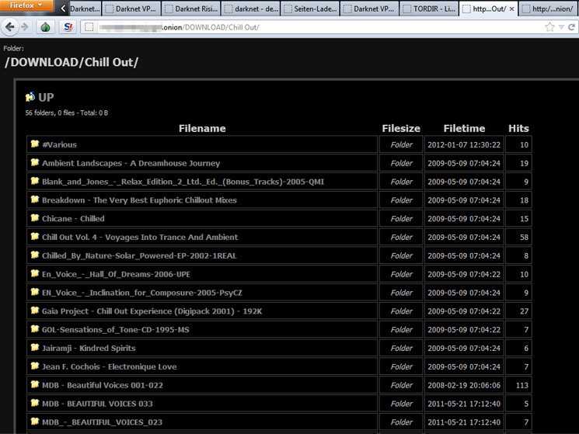Open 'Ambient Landscapes - A Dreamhouse Journey' folder
This screenshot has width=579, height=434.
131,163
